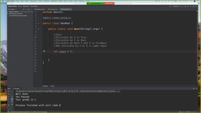This screenshot has height=113, width=201.
Task: Click the src breadcrumb in navigation bar
Action: 20,6
